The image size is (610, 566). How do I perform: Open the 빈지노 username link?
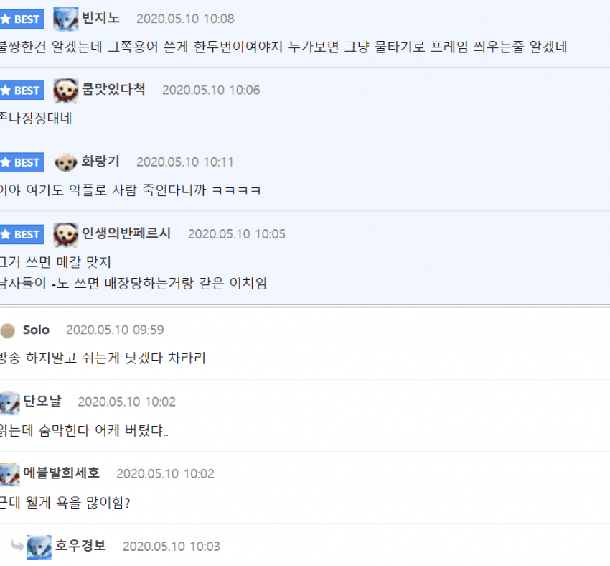101,19
